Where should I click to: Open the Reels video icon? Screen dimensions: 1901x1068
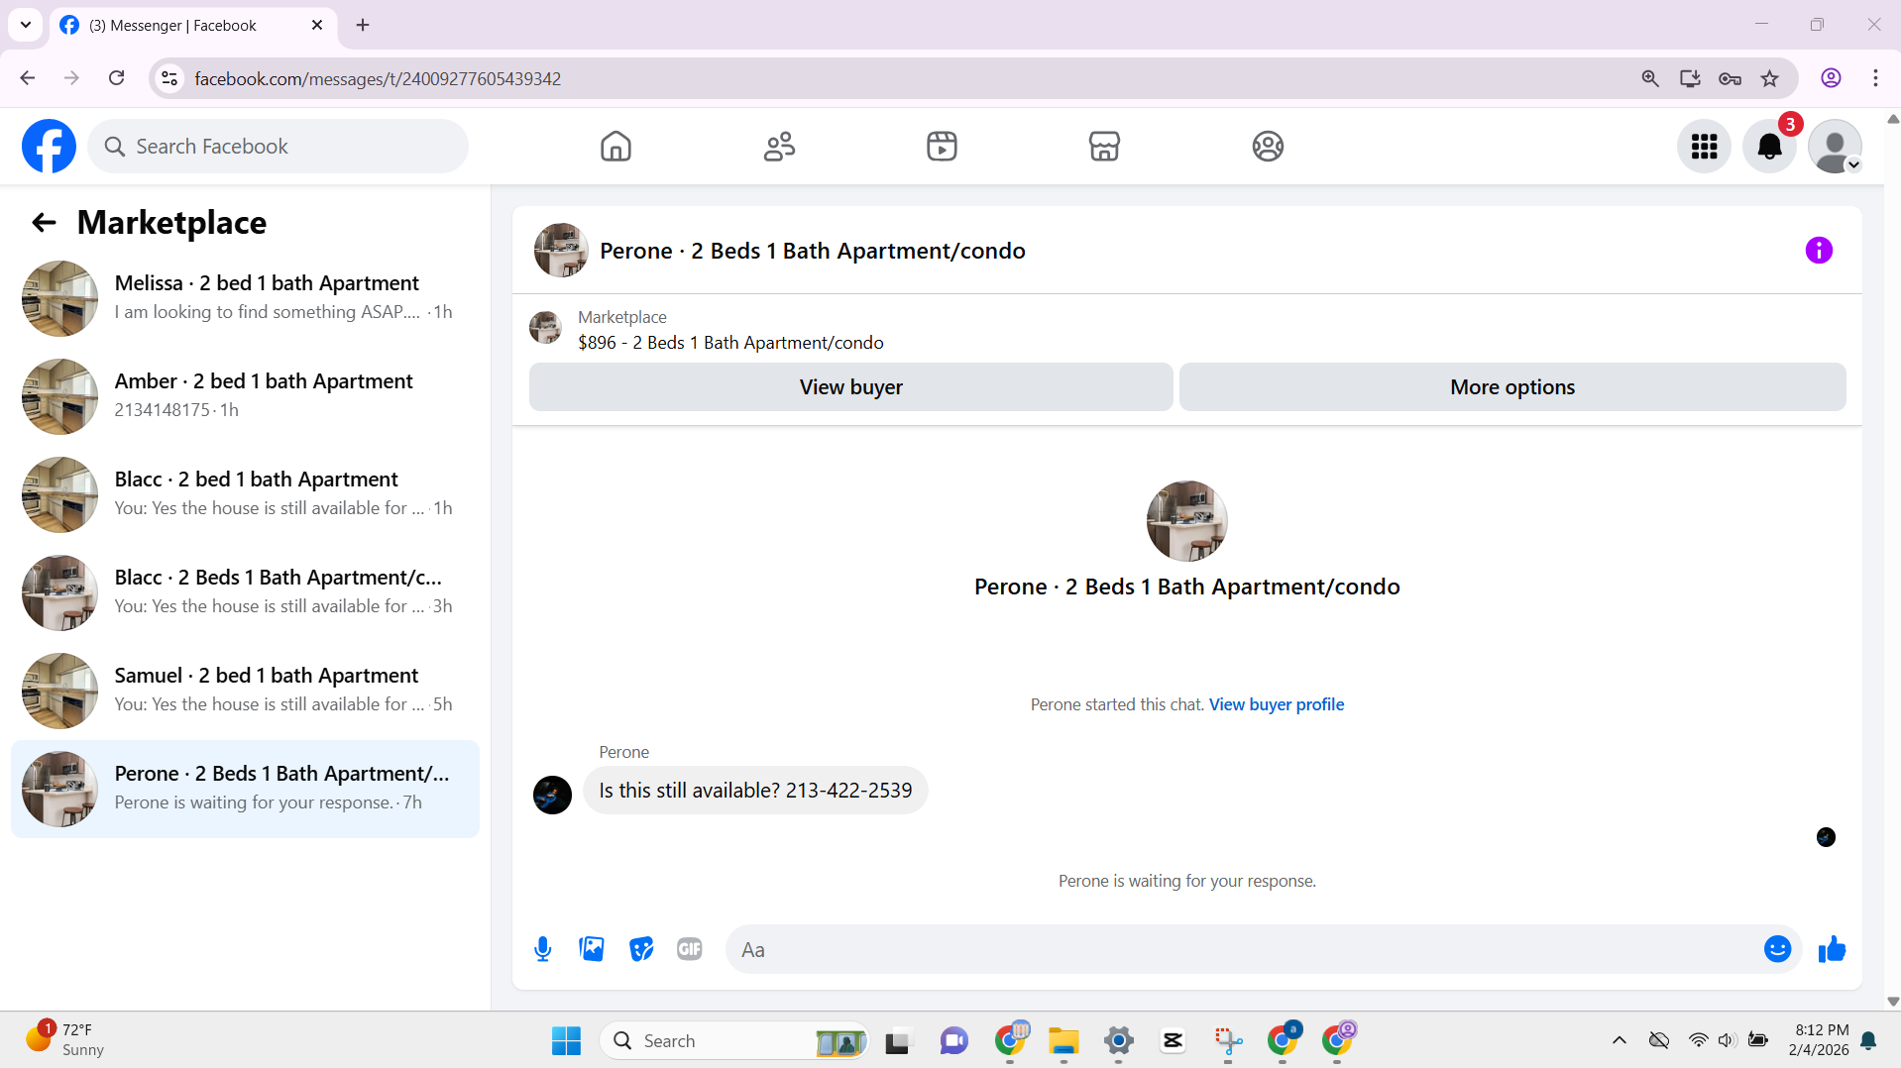coord(942,147)
